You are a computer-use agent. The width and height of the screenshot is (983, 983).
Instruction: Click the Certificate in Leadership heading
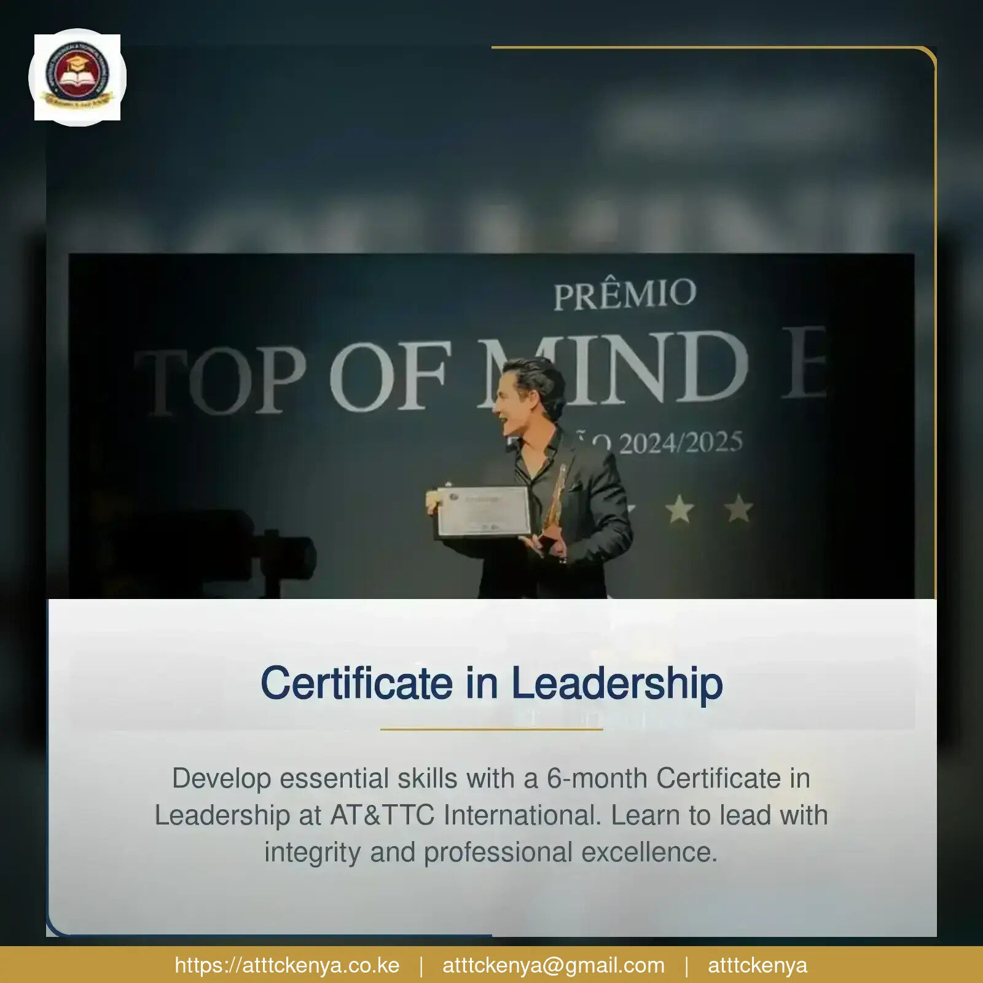coord(491,683)
